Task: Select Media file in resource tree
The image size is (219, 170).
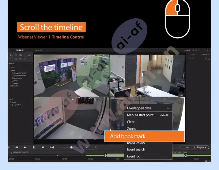Action: coord(14,86)
